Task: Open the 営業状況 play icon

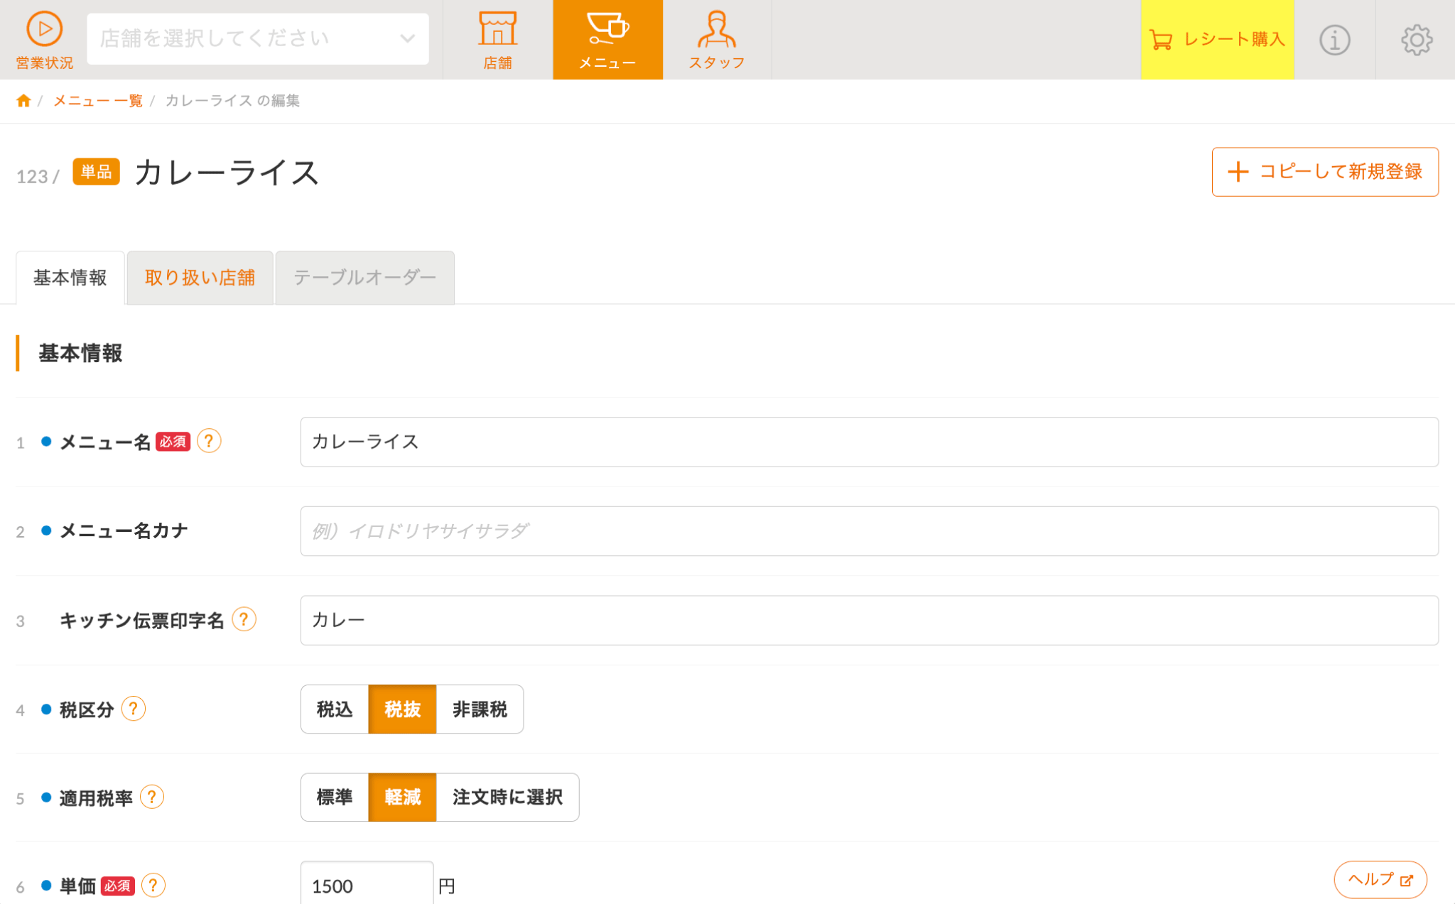Action: pyautogui.click(x=44, y=29)
